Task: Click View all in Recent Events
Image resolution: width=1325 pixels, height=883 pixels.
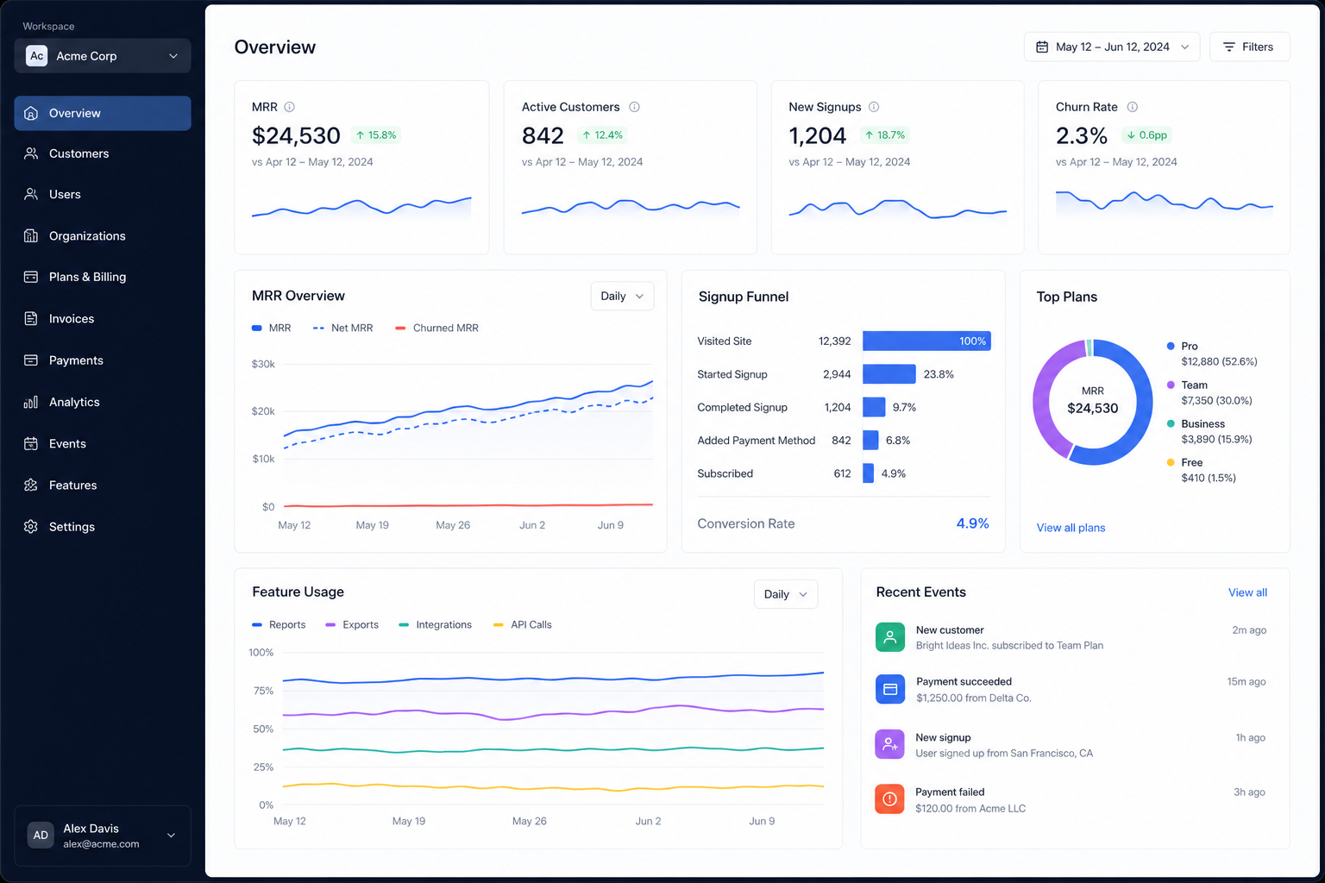Action: click(x=1247, y=592)
